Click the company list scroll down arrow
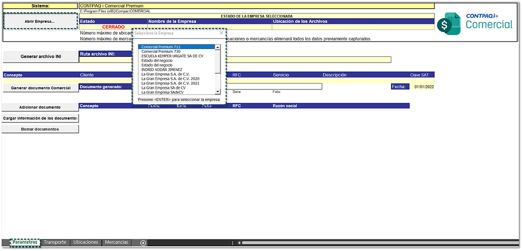 [218, 92]
